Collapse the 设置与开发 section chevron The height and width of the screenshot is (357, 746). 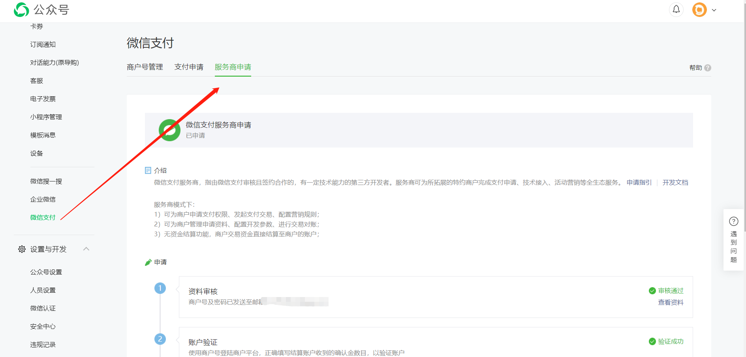[x=86, y=249]
